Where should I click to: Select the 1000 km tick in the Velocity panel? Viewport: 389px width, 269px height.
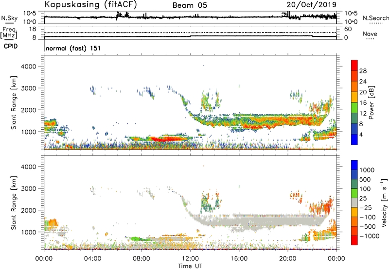point(29,232)
